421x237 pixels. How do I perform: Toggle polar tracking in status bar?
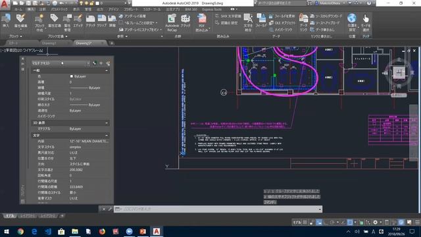pos(332,223)
